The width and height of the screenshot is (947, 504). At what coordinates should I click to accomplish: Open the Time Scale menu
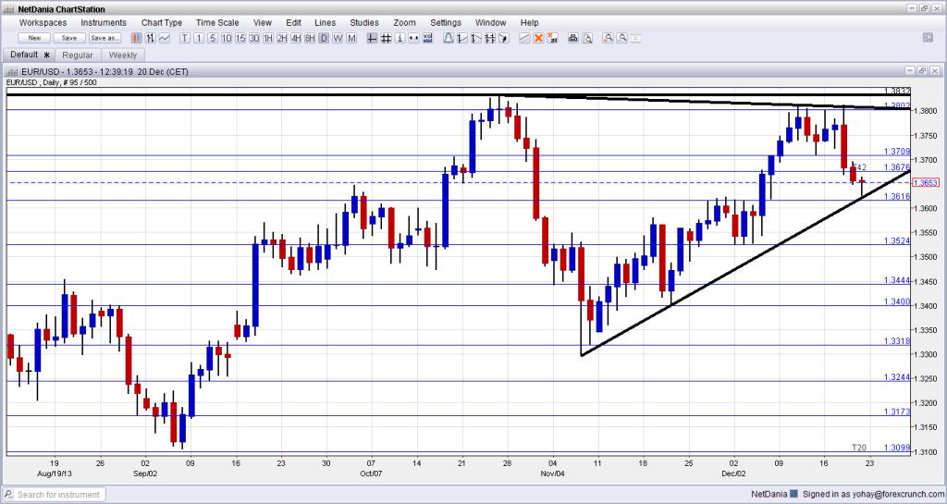217,22
